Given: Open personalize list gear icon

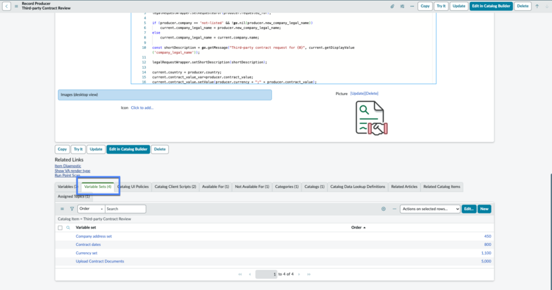Looking at the screenshot, I should [384, 209].
